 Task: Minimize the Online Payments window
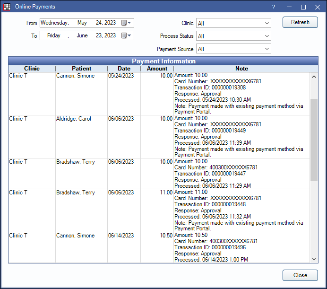[x=288, y=7]
